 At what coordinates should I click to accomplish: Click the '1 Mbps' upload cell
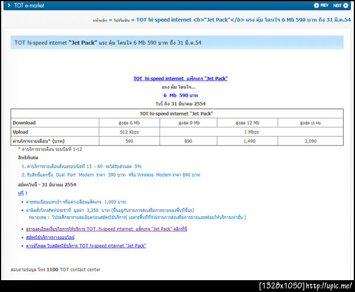[251, 132]
